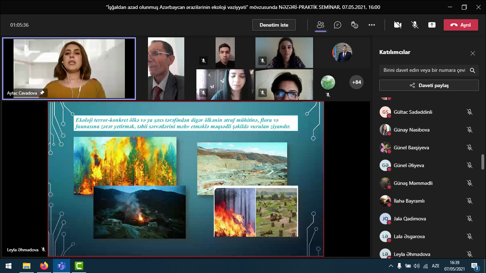The image size is (486, 273).
Task: Open Camtasia from the taskbar
Action: (x=79, y=266)
